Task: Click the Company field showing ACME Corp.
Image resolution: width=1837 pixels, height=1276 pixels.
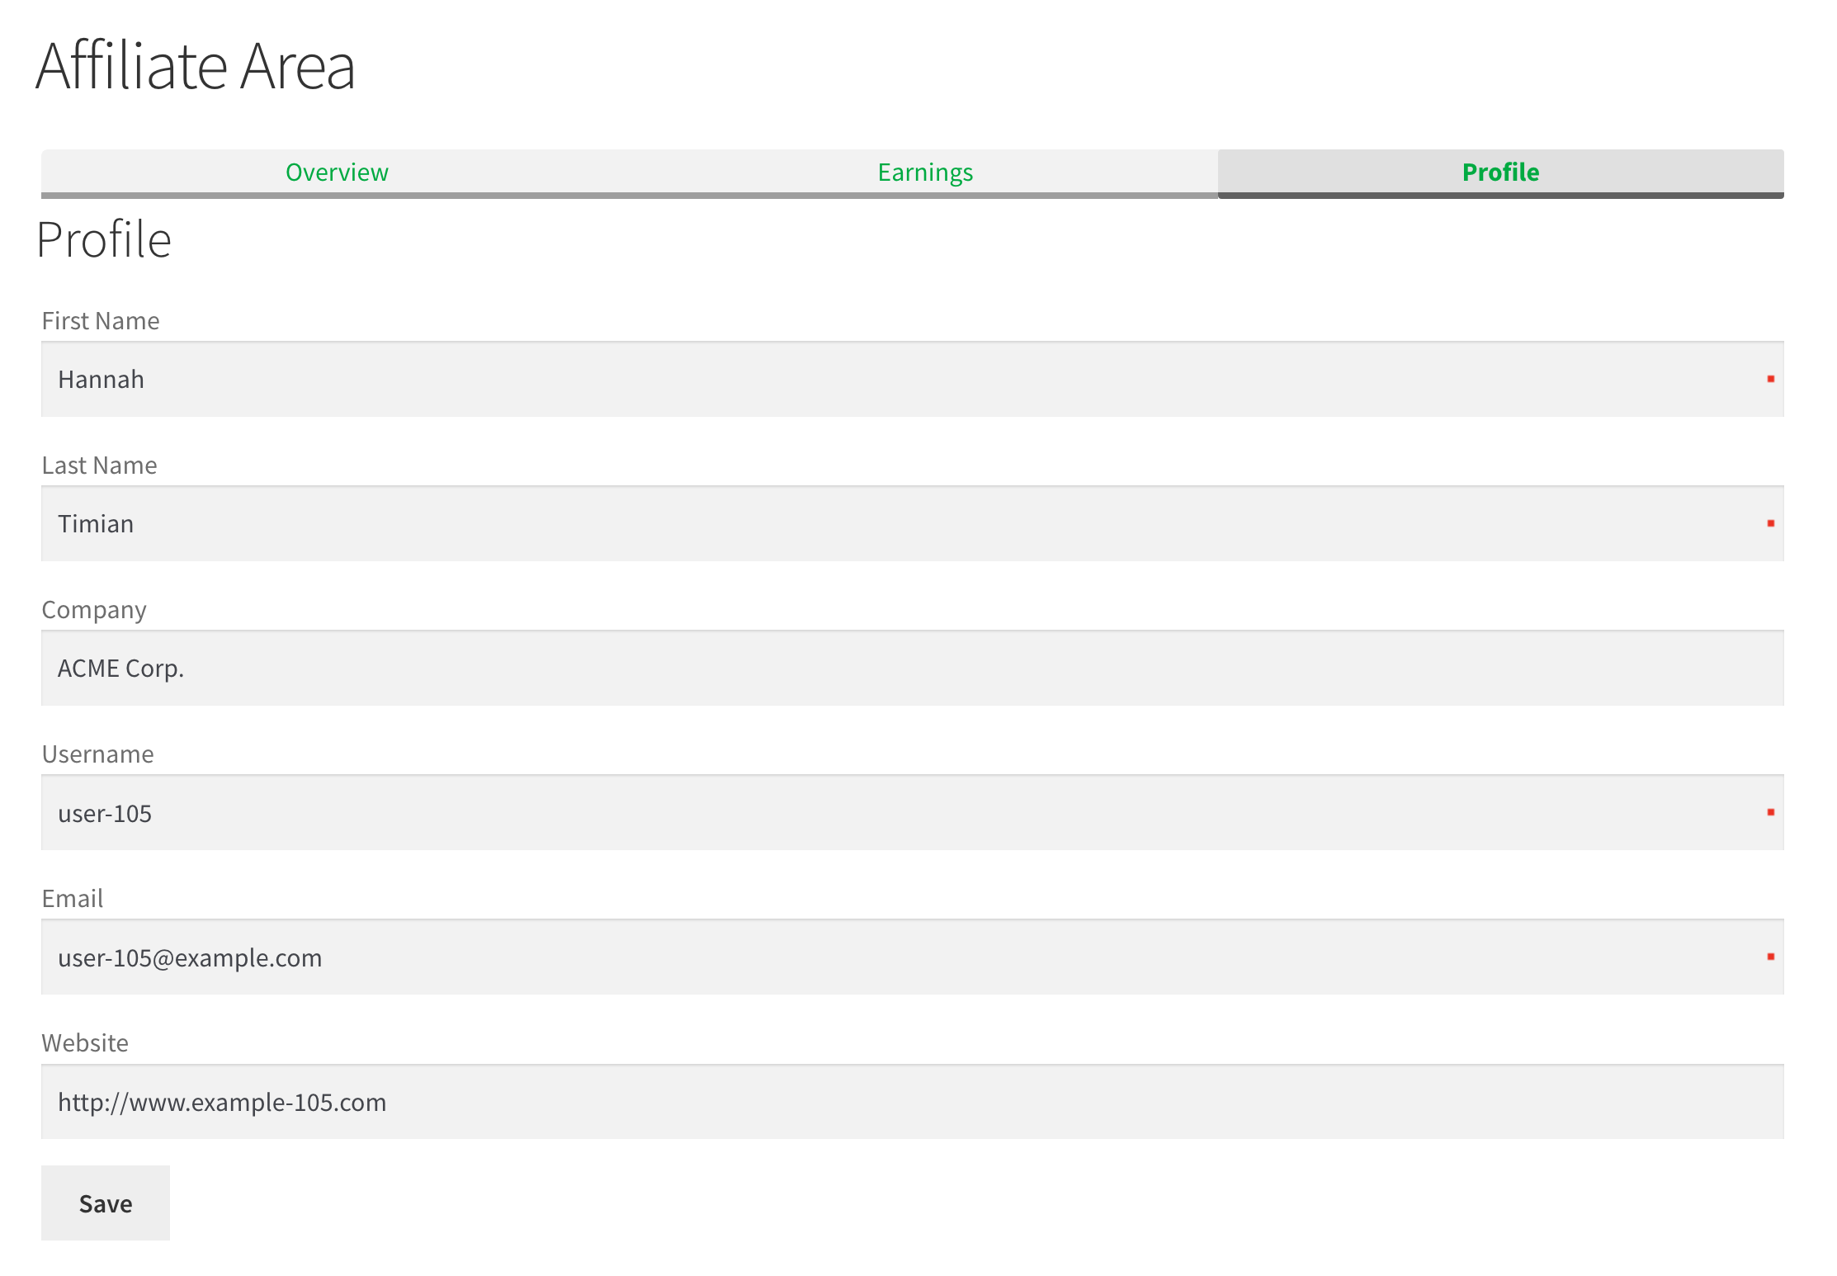Action: pyautogui.click(x=913, y=668)
